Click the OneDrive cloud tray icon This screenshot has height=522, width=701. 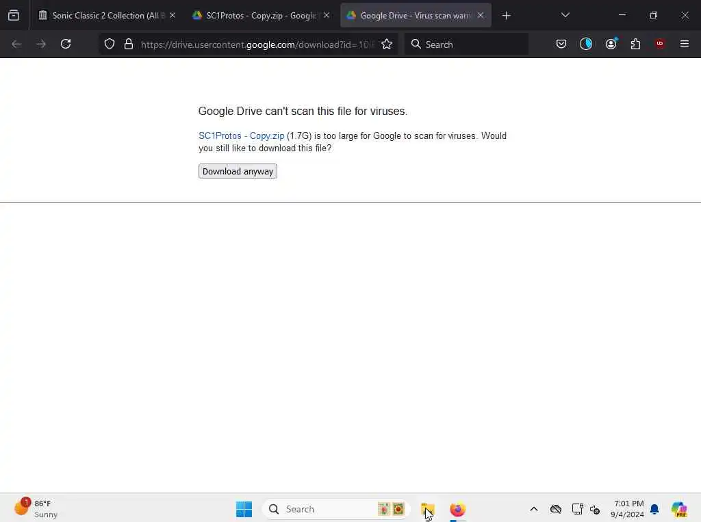556,509
